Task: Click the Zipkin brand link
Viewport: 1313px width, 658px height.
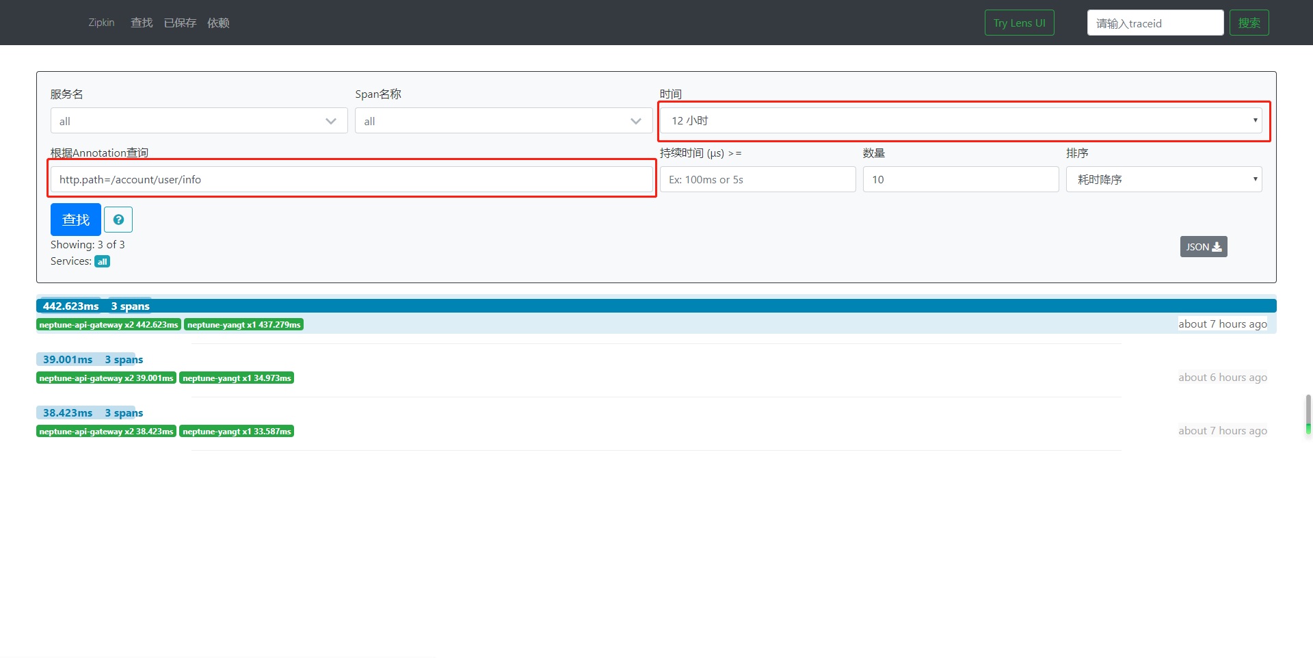Action: click(x=101, y=23)
